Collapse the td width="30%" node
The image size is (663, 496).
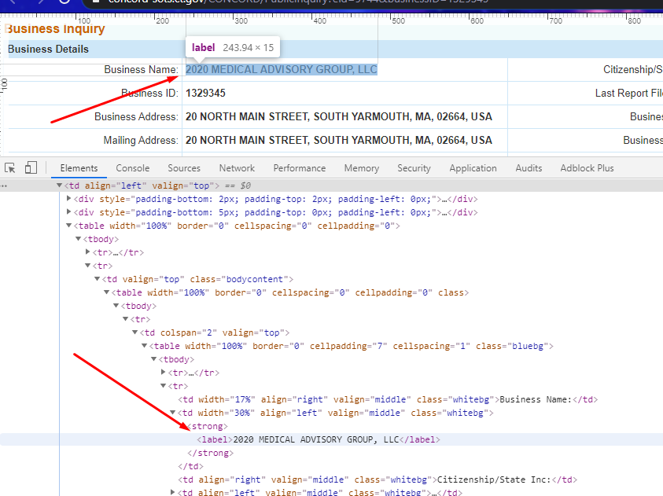[172, 413]
